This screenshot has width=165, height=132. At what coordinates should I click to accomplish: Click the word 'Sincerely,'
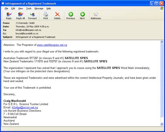tap(10, 94)
